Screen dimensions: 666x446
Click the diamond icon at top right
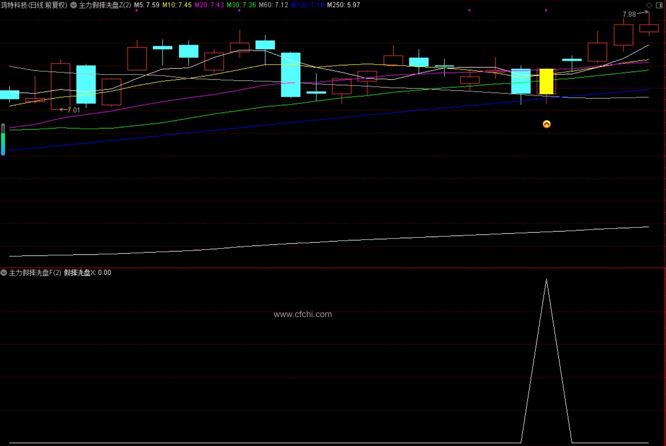[x=649, y=5]
